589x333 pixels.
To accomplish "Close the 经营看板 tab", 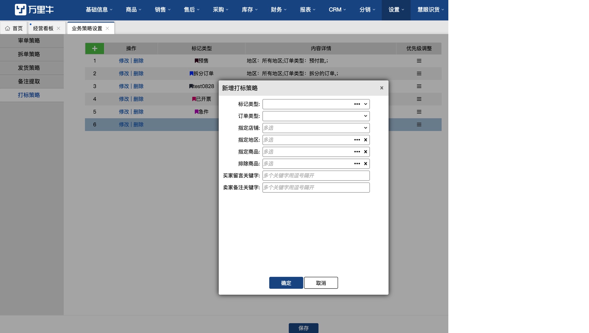I will tap(59, 28).
